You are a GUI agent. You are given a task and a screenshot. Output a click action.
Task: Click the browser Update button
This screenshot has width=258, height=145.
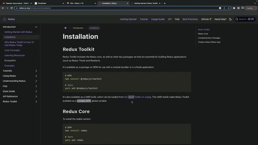click(251, 8)
